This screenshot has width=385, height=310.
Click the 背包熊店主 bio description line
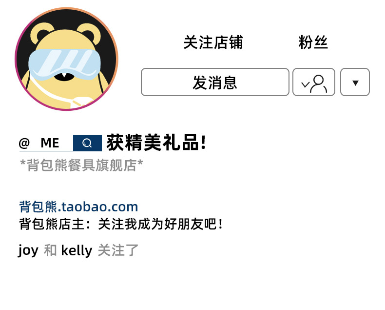click(121, 224)
